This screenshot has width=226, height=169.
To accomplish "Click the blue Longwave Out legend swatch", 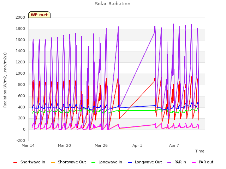I will 130,163.
